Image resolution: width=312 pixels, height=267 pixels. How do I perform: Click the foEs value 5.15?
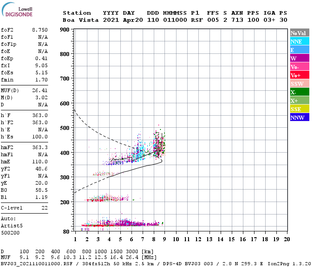pyautogui.click(x=41, y=73)
